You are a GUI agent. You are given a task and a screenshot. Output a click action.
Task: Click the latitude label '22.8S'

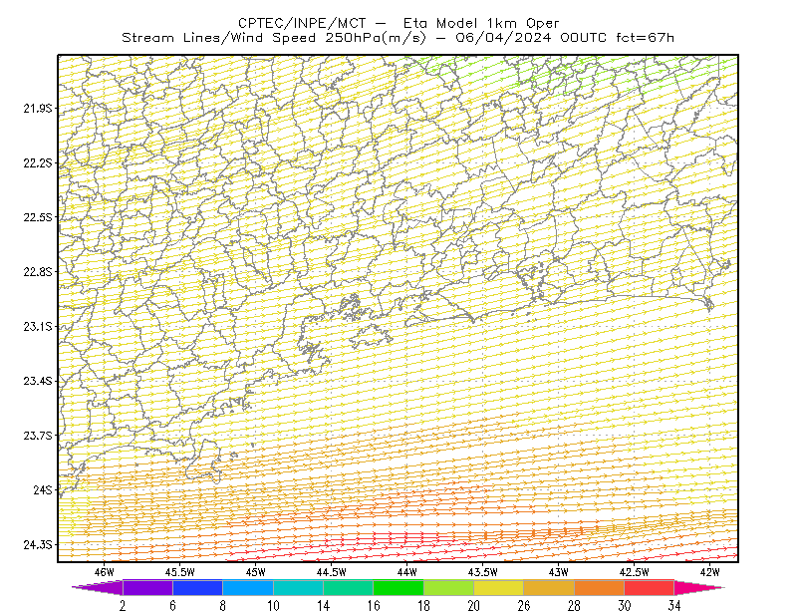[x=38, y=272]
